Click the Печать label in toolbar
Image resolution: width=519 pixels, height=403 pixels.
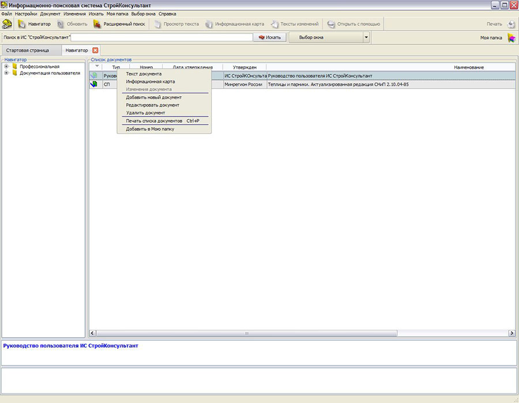(494, 24)
